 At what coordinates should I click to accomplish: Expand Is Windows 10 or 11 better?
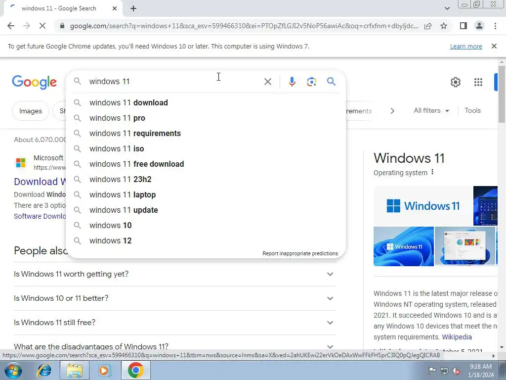[x=174, y=298]
